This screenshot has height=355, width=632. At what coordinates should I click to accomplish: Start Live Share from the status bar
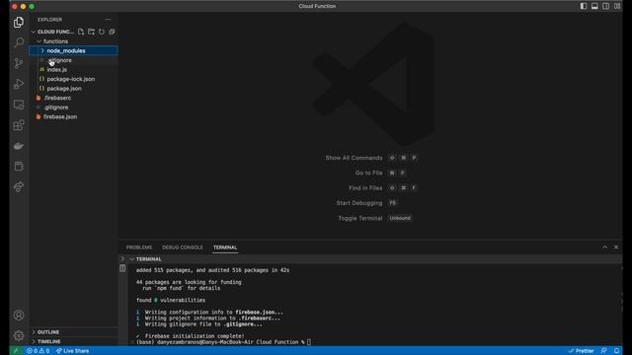72,351
